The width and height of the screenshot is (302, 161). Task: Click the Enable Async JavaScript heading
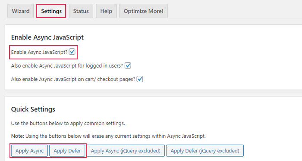[47, 37]
